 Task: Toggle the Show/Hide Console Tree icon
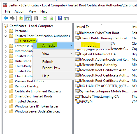[x=28, y=18]
